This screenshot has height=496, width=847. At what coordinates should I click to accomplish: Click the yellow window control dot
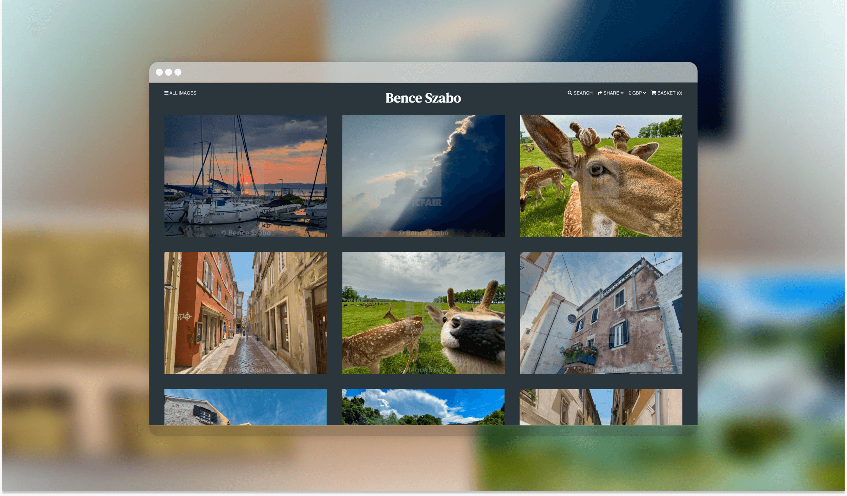coord(168,72)
